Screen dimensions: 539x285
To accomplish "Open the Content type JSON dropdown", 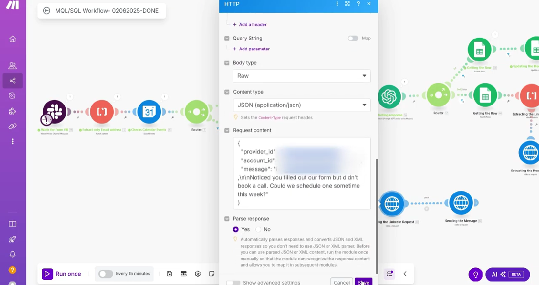I will click(301, 105).
